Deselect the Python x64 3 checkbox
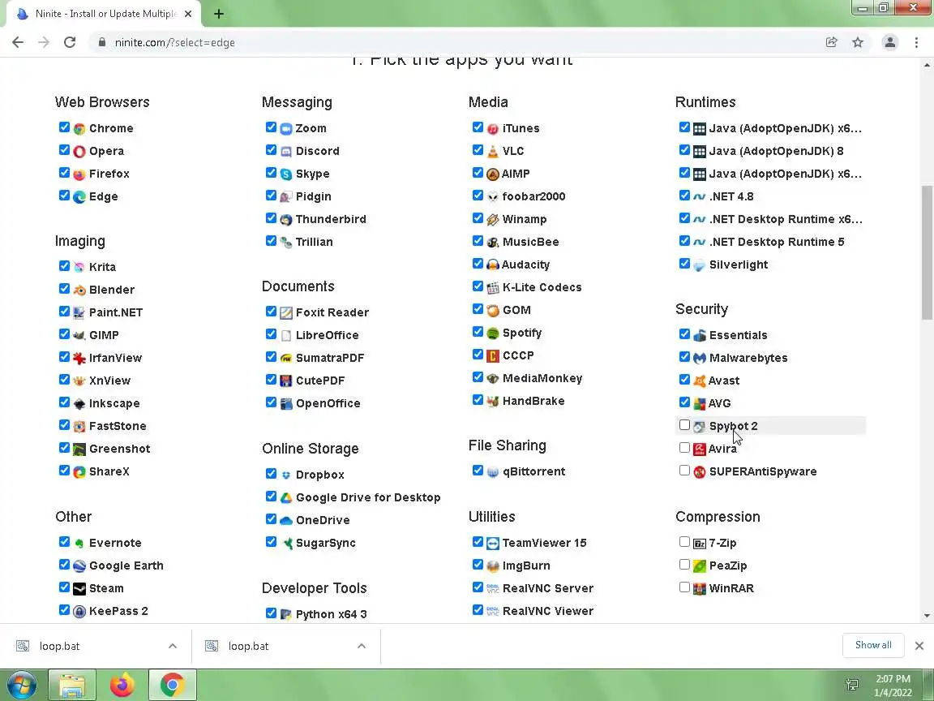934x701 pixels. point(271,613)
